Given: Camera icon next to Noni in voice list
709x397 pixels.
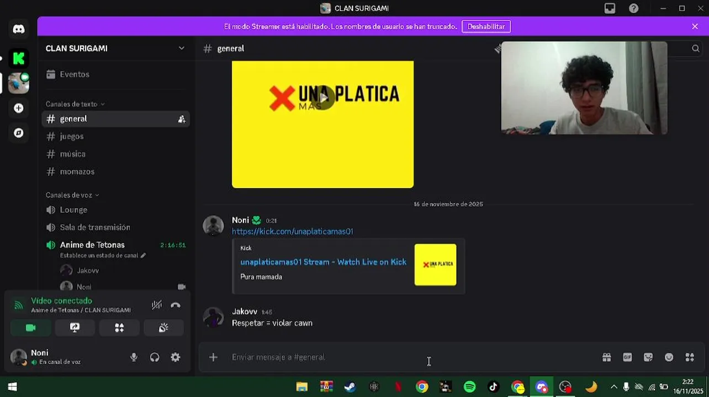Looking at the screenshot, I should (182, 287).
